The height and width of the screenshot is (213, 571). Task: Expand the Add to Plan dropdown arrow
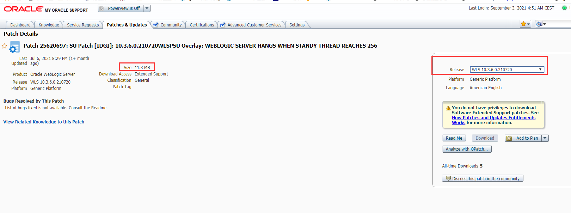tap(545, 138)
